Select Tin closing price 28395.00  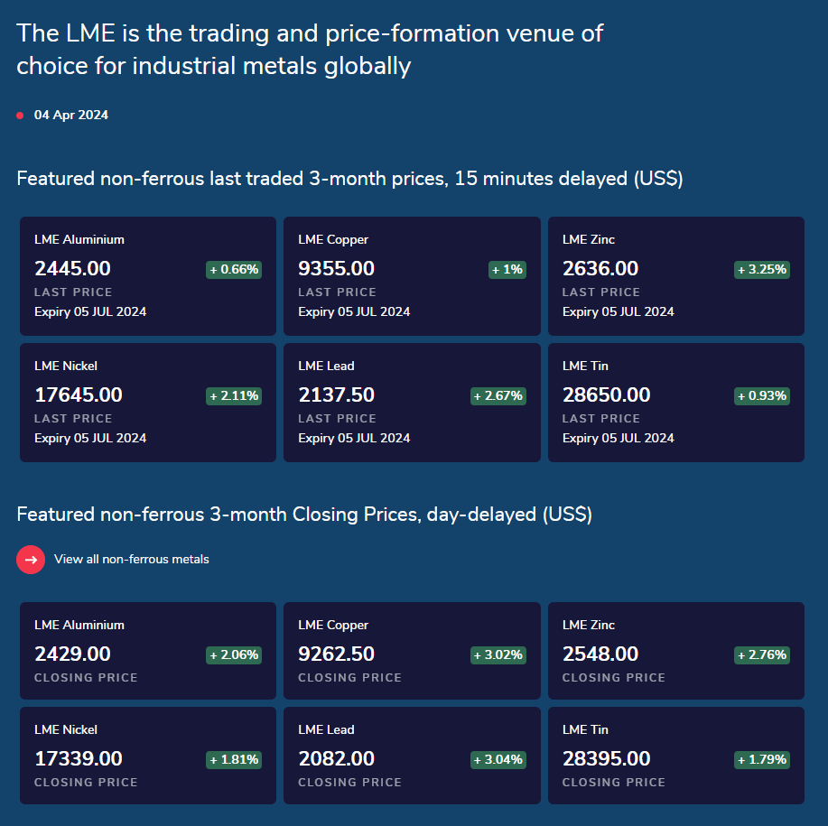(606, 758)
